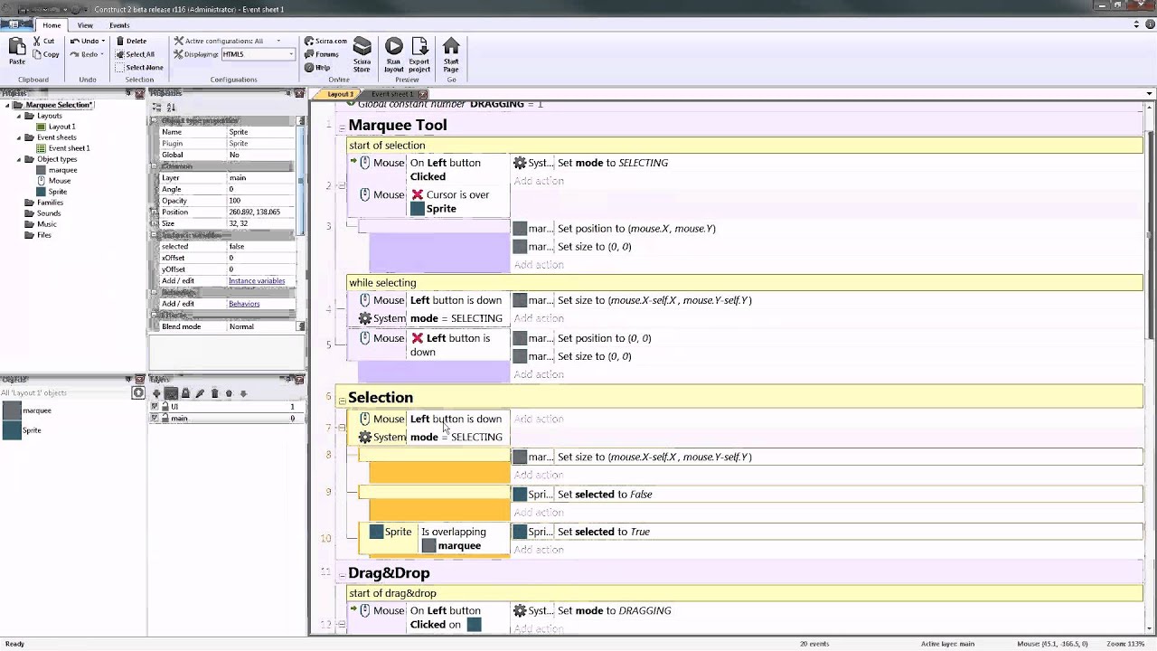Screen dimensions: 1157x651
Task: Sort properties alphabetically with the A-Z icon
Action: coord(171,108)
